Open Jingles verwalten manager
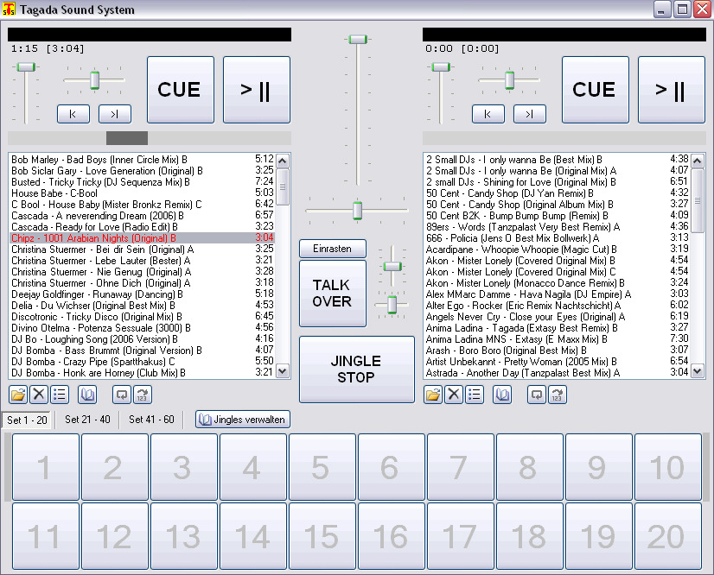This screenshot has height=575, width=714. (242, 420)
